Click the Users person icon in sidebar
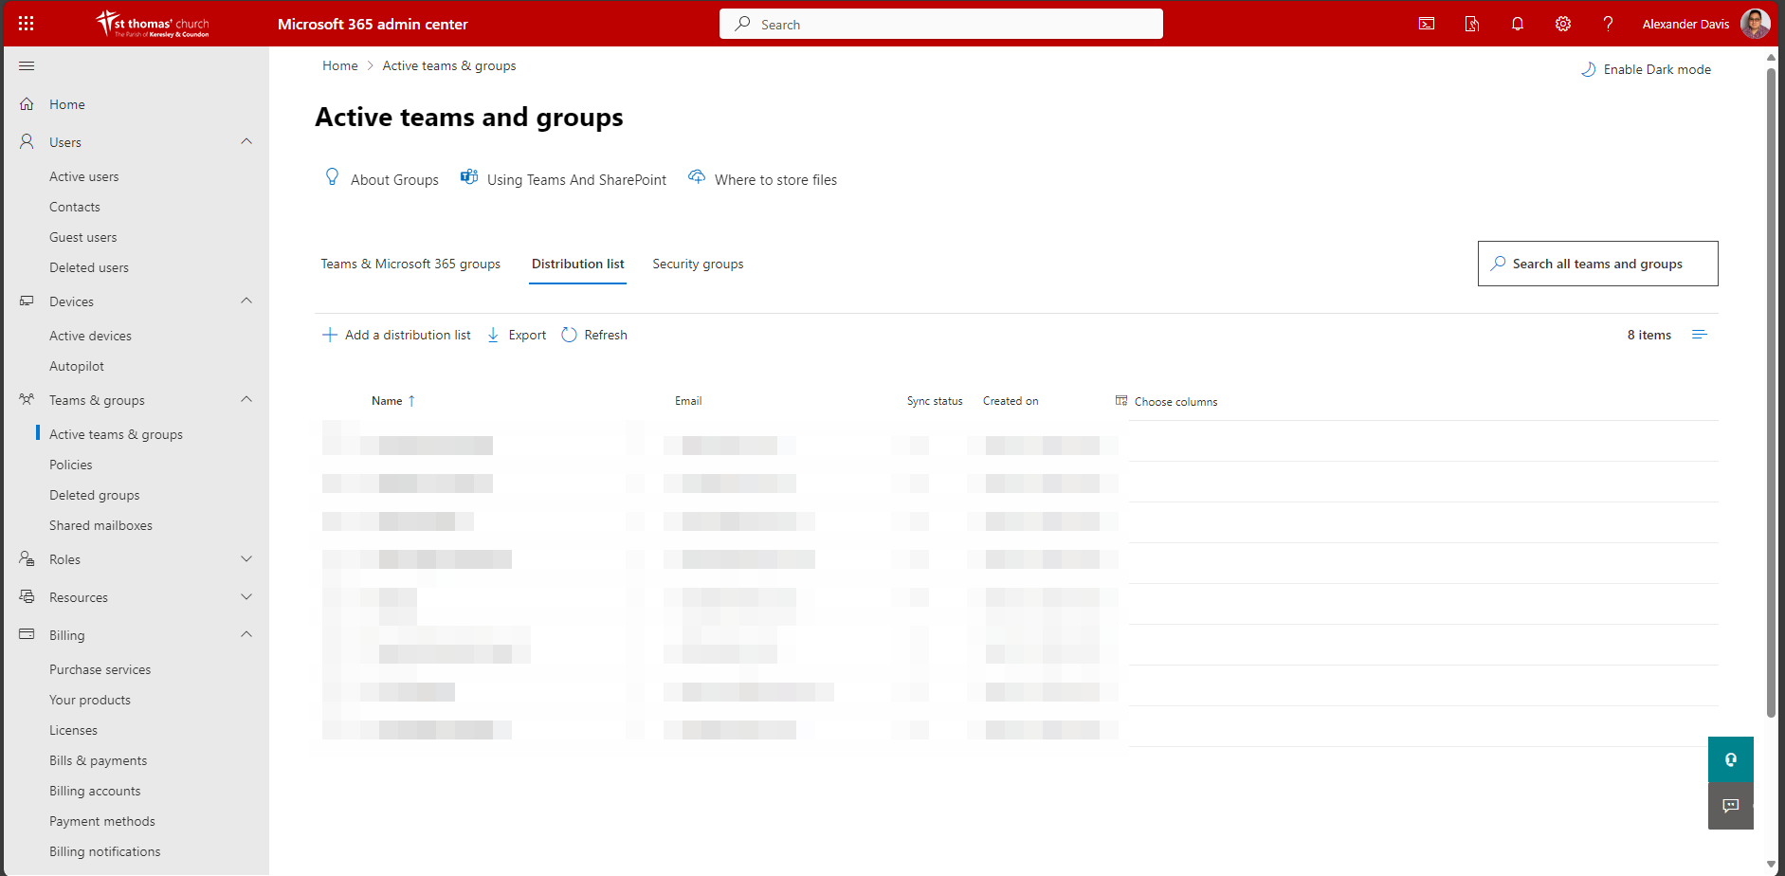The width and height of the screenshot is (1785, 876). click(x=27, y=142)
